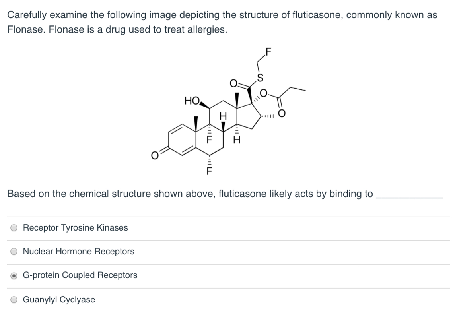Image resolution: width=453 pixels, height=316 pixels.
Task: Choose the "Nuclear Hormone Receptors" answer option
Action: [x=13, y=251]
